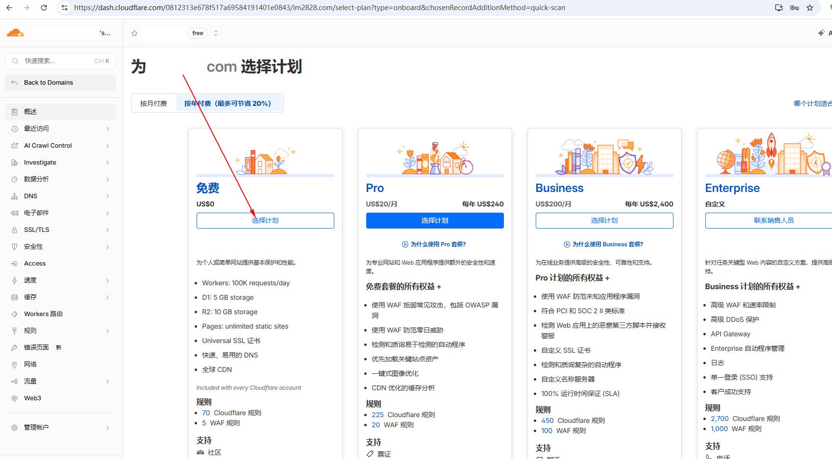Open 为什么使用 Pro 套餐 link
This screenshot has width=832, height=459.
434,244
